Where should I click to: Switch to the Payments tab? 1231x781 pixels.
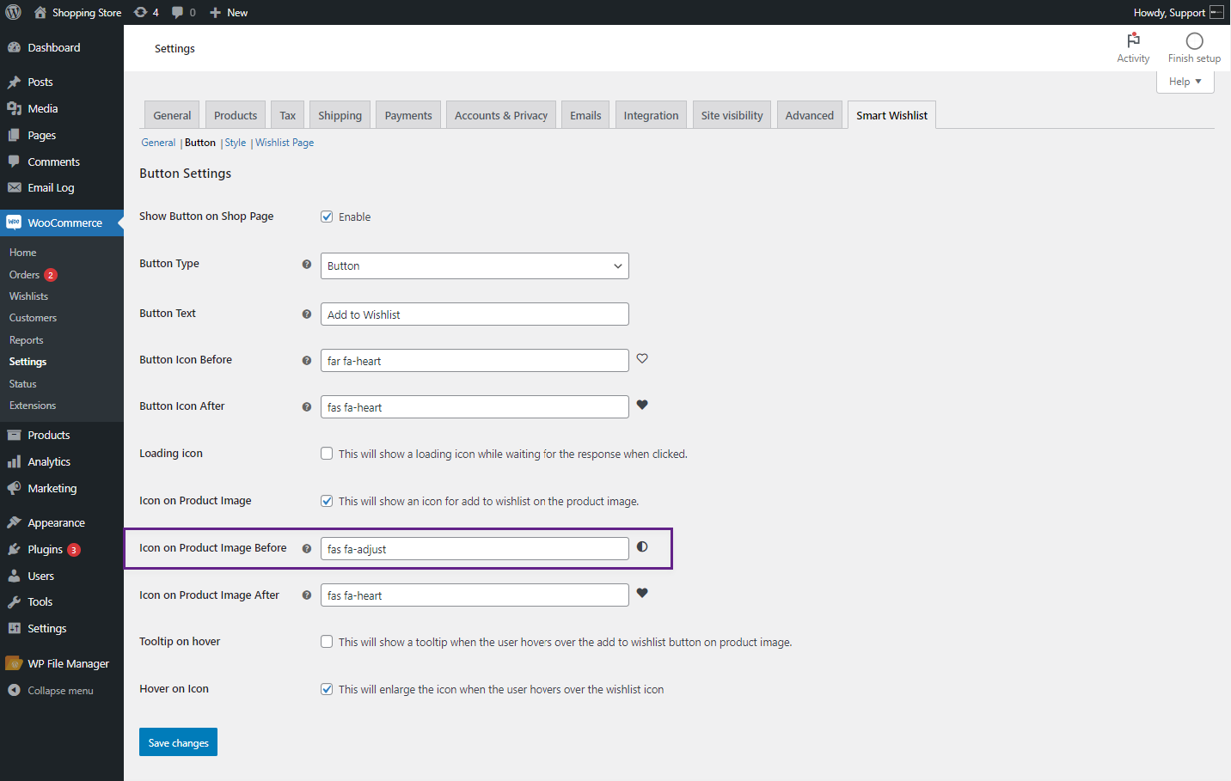tap(408, 115)
